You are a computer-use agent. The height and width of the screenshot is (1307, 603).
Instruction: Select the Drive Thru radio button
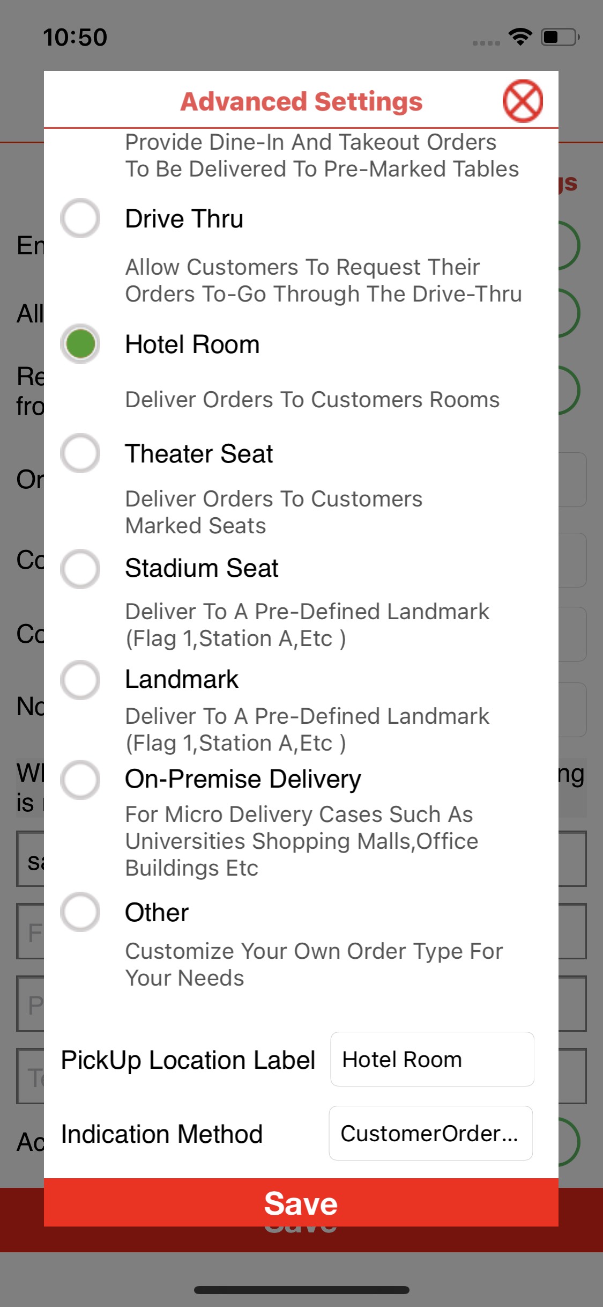(x=80, y=218)
